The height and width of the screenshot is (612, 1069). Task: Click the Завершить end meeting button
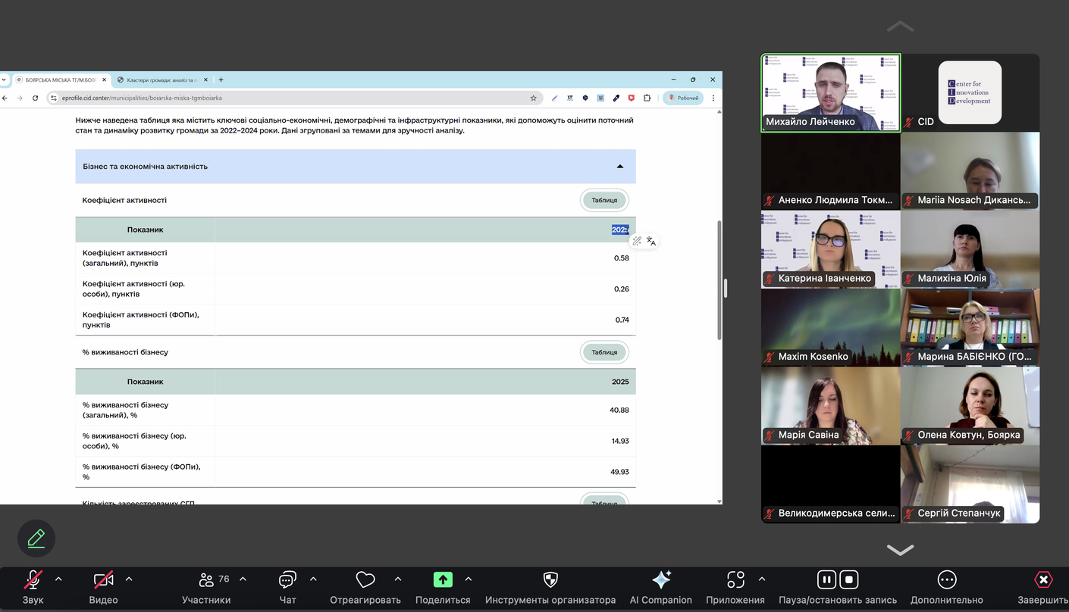pos(1043,580)
